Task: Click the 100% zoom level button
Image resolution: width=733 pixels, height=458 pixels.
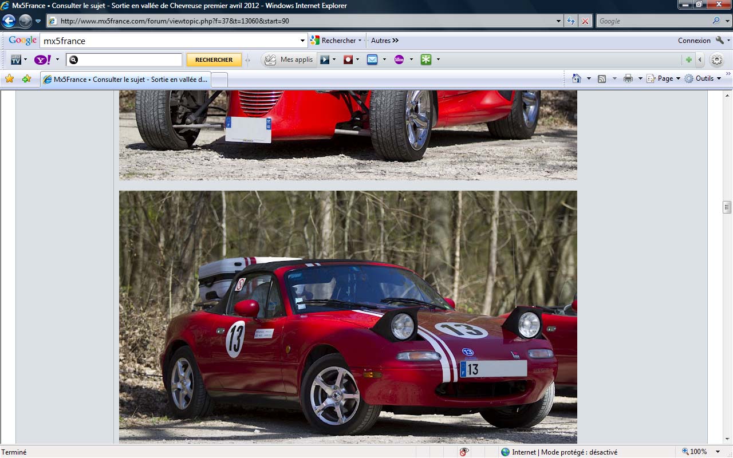Action: (x=693, y=452)
